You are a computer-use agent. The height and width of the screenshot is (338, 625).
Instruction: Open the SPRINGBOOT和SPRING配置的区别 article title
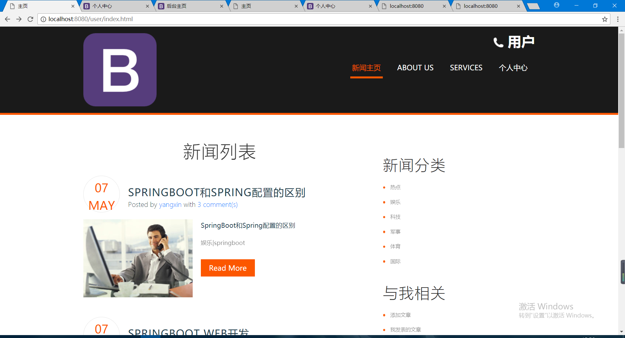click(216, 193)
